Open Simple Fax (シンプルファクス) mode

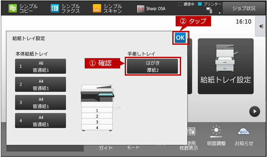(65, 8)
